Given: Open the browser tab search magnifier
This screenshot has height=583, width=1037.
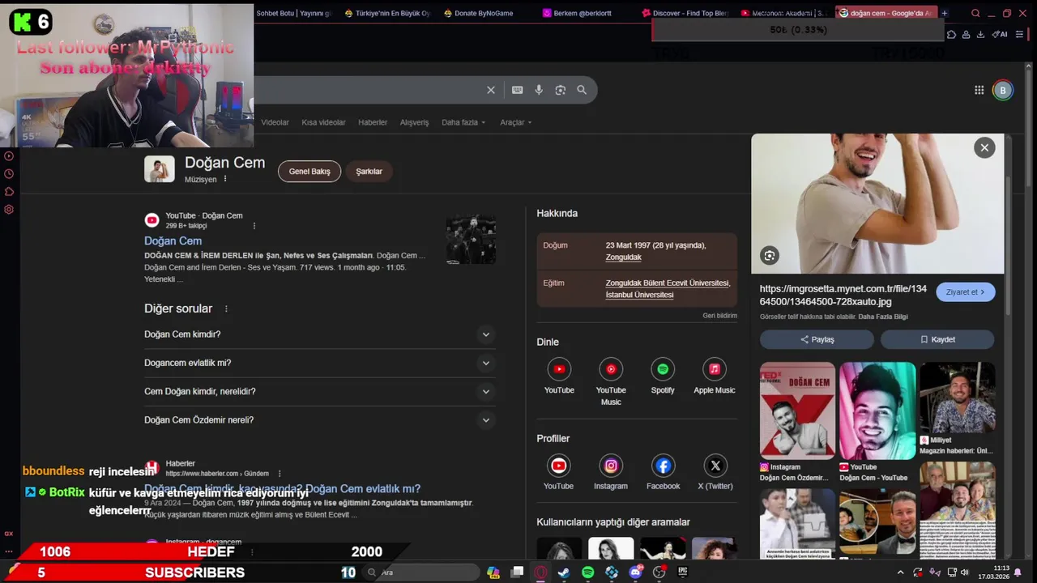Looking at the screenshot, I should point(975,13).
